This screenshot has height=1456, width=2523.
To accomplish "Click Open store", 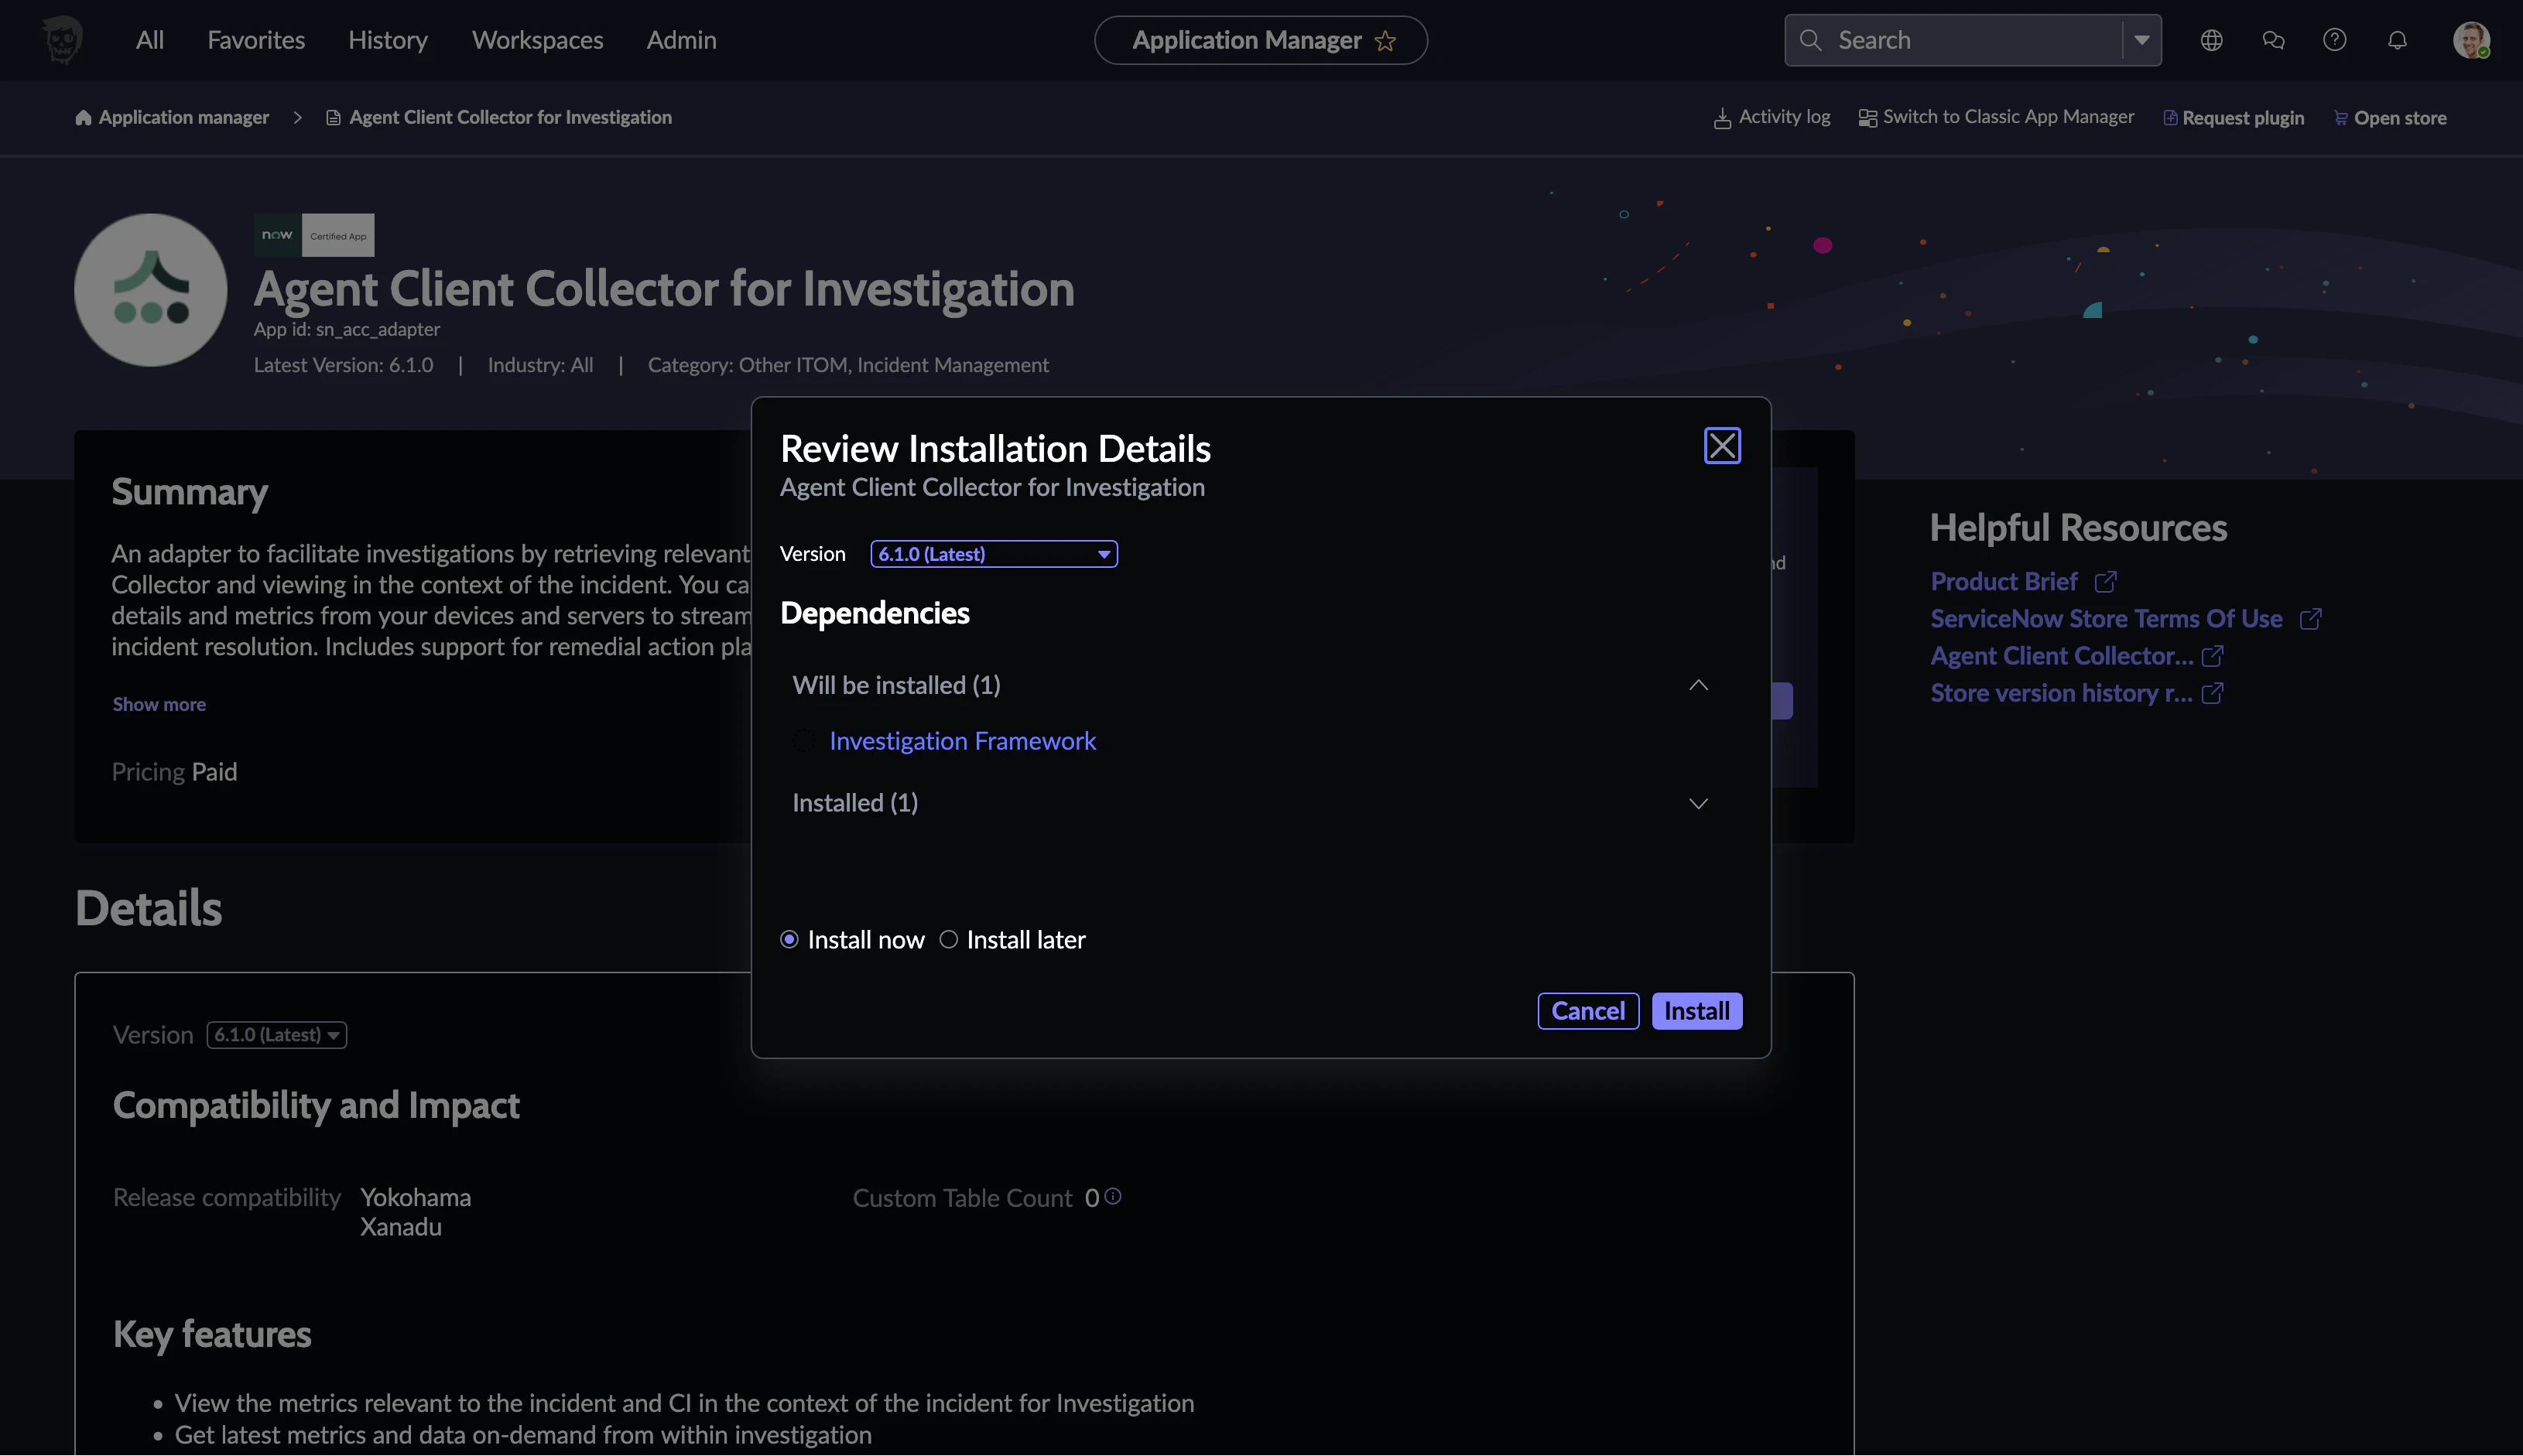I will click(2400, 118).
